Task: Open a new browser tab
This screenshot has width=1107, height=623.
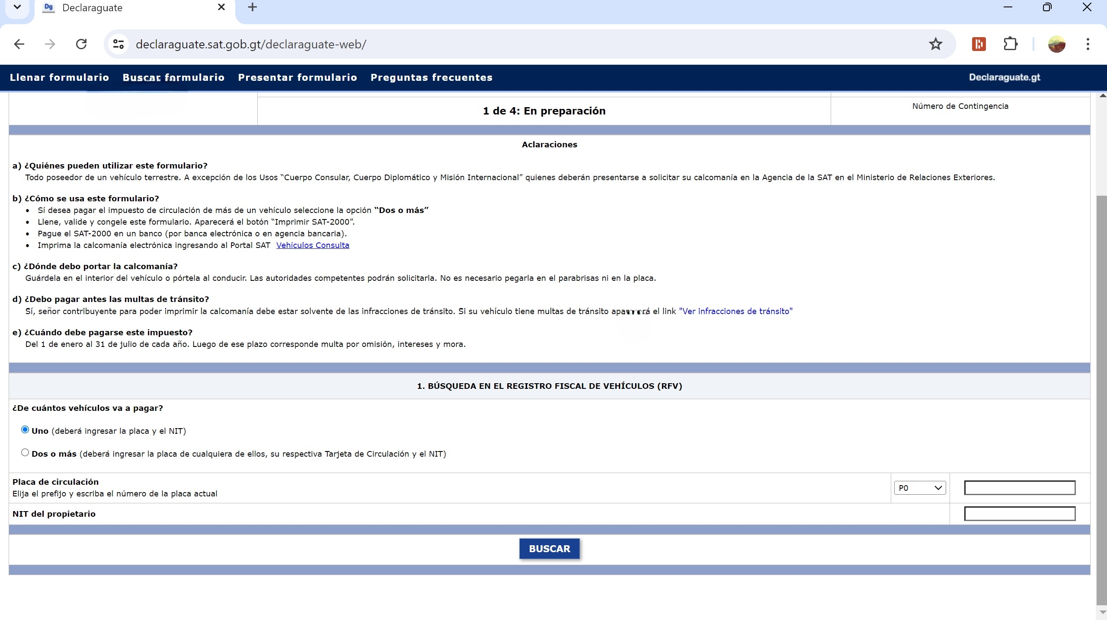Action: pos(253,7)
